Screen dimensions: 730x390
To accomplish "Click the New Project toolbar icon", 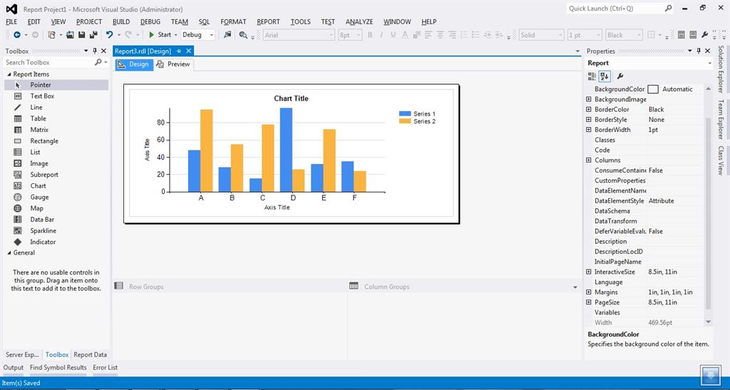I will [x=51, y=35].
